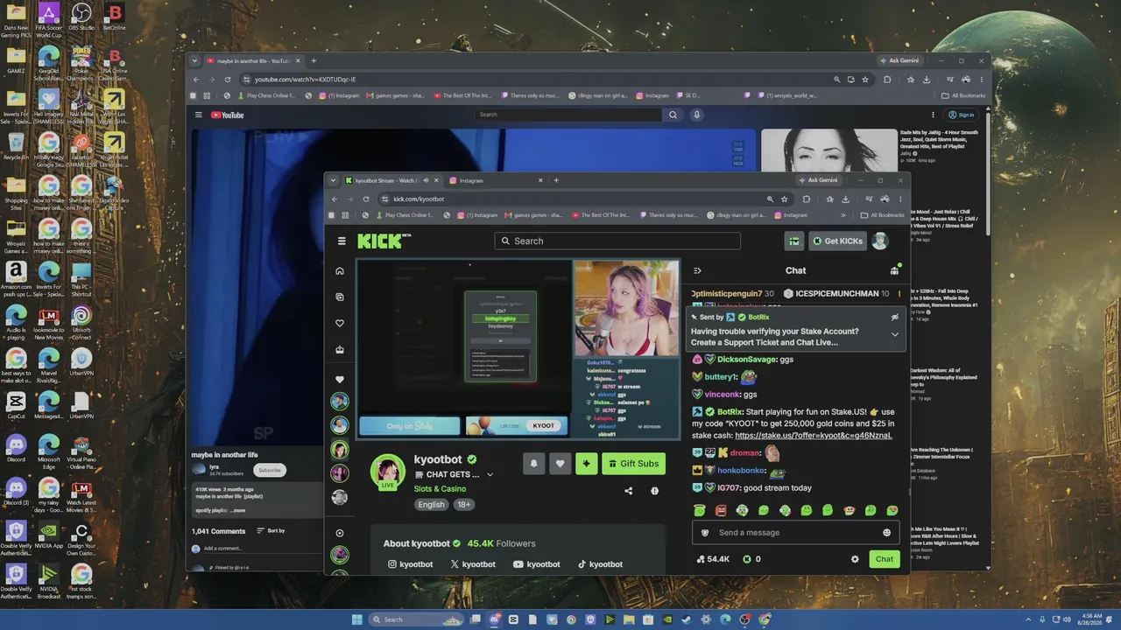
Task: Open Kick Browse icon in sidebar
Action: pos(340,297)
